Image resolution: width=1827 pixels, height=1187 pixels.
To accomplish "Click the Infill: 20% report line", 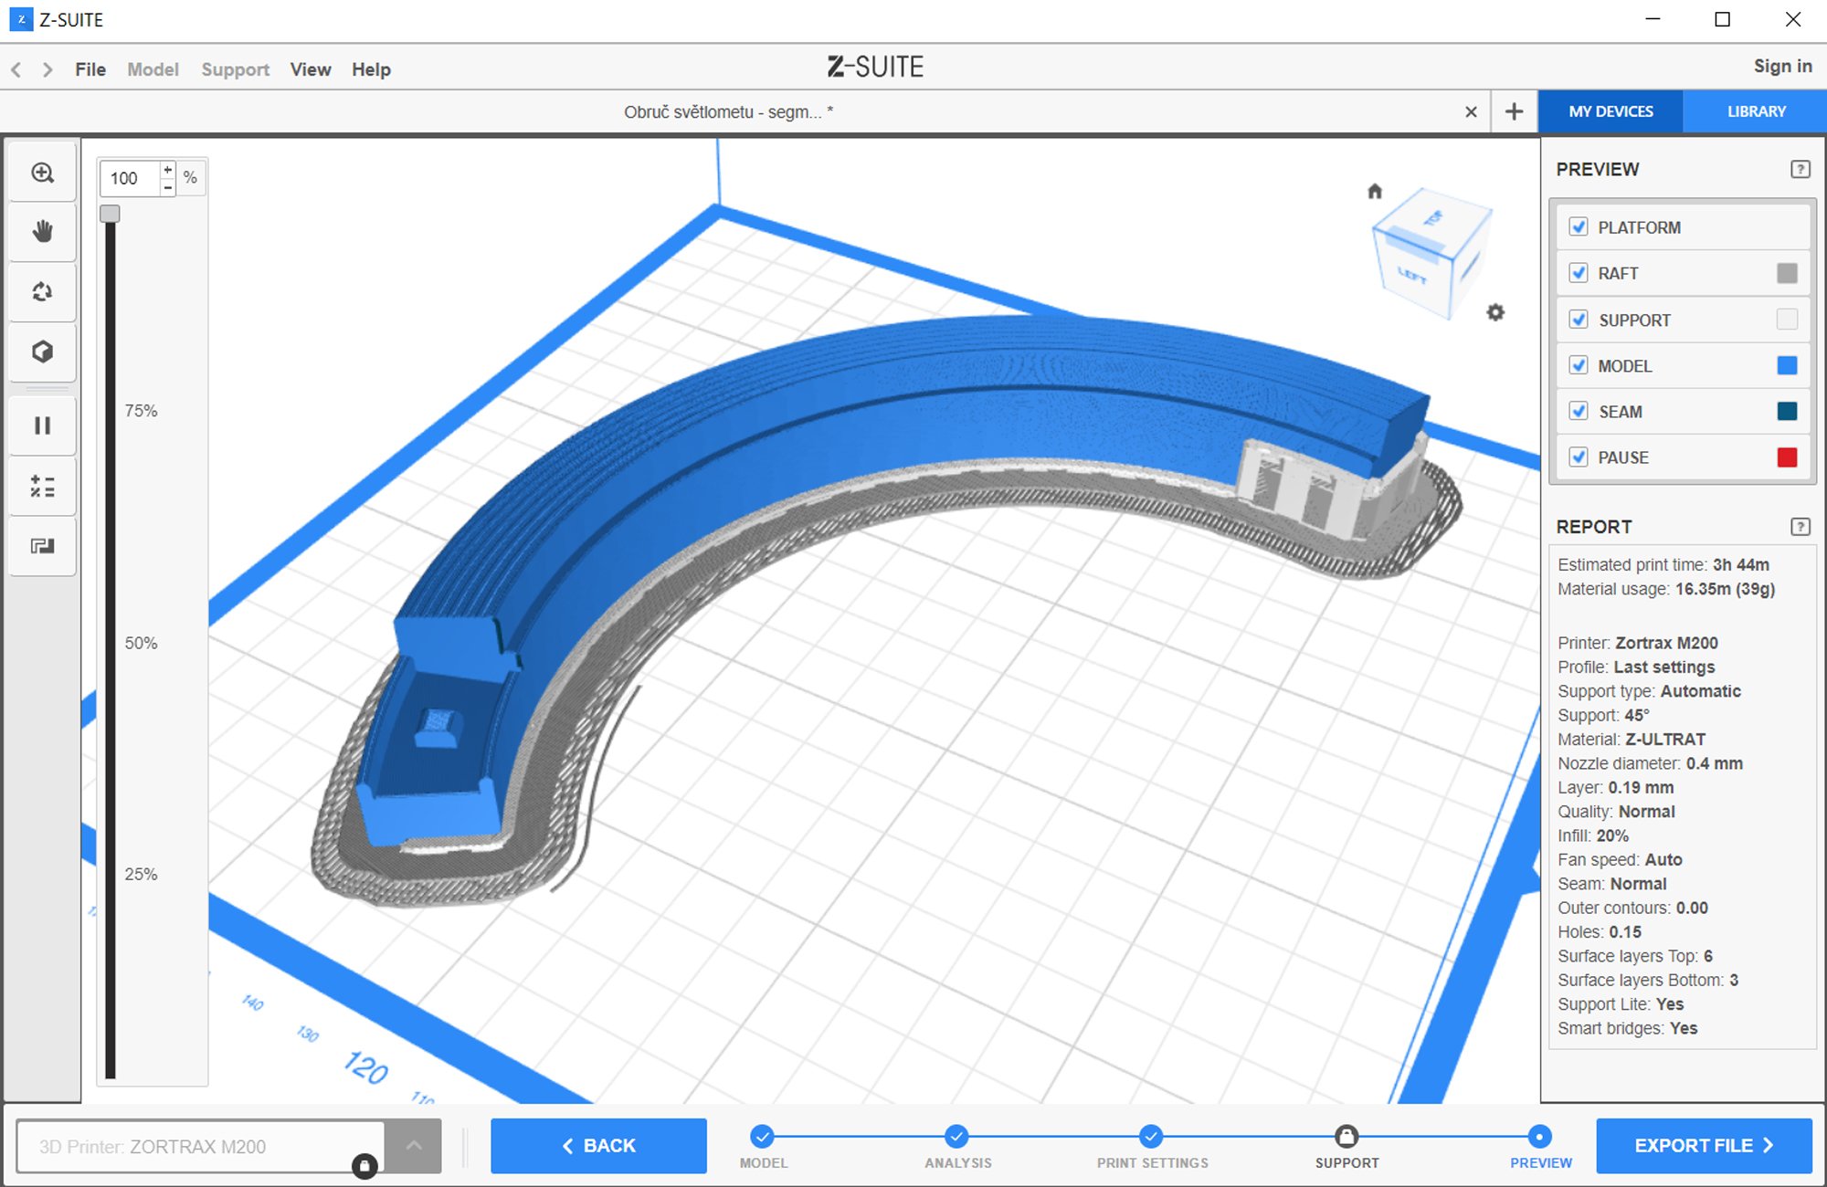I will (x=1593, y=835).
